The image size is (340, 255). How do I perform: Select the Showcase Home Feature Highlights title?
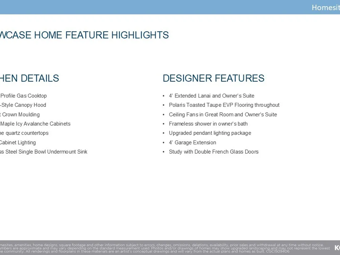pyautogui.click(x=84, y=35)
